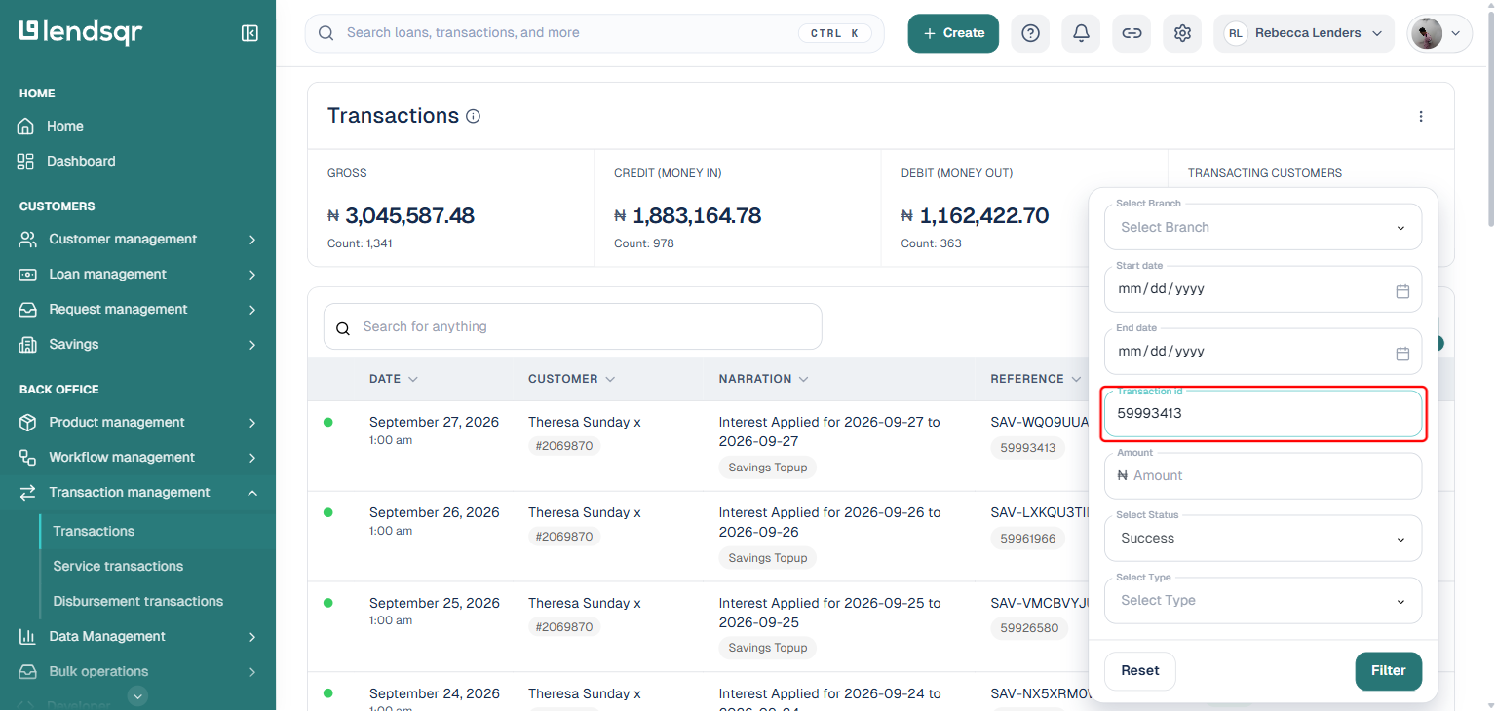Click the Request management inbox icon

[x=28, y=310]
